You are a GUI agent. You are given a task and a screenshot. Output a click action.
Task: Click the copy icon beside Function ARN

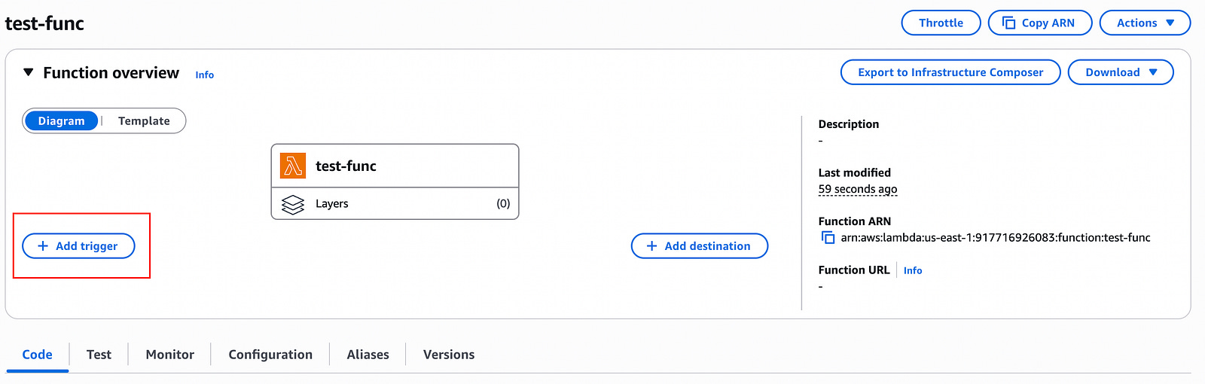point(828,238)
